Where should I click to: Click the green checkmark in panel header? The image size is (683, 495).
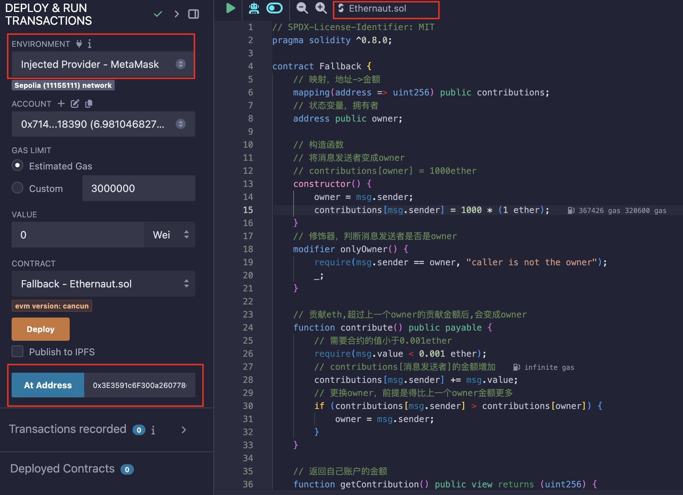(158, 14)
